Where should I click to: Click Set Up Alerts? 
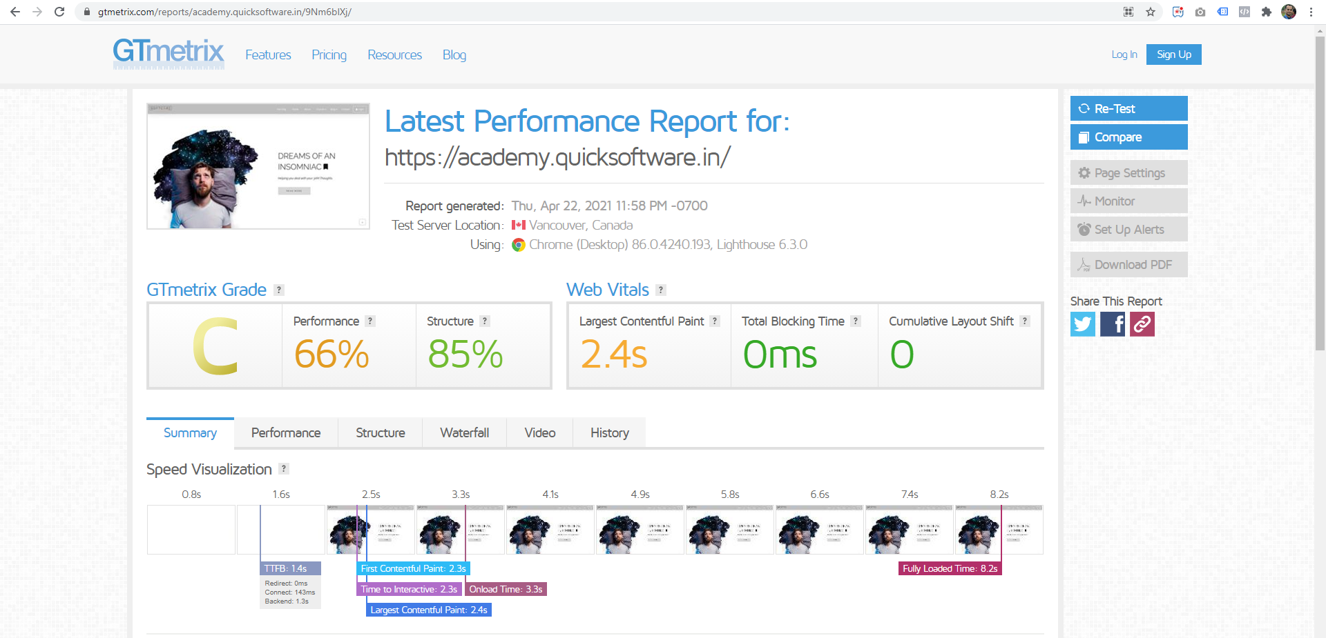[x=1129, y=229]
